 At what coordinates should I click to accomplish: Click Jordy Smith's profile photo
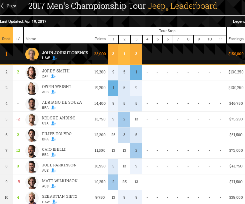pos(32,73)
